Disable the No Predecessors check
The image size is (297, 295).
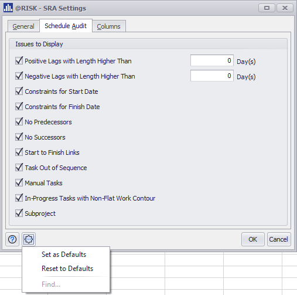[x=19, y=122]
